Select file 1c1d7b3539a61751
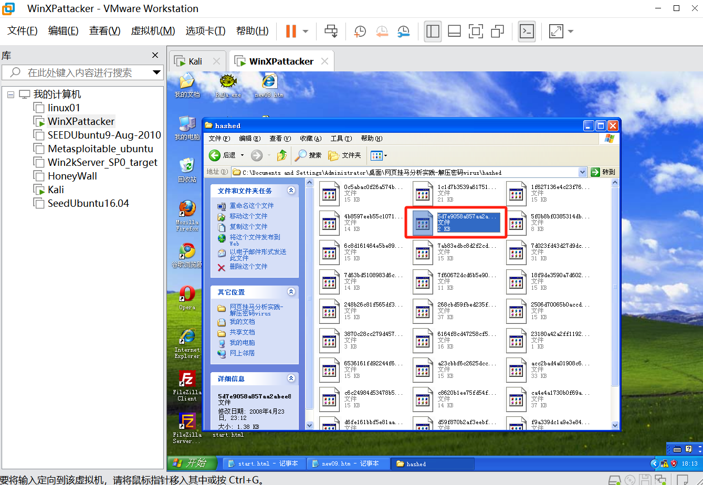Viewport: 703px width, 485px height. tap(455, 193)
